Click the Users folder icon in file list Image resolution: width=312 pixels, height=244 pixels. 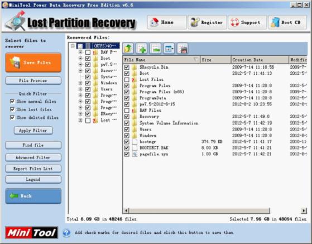pos(135,130)
